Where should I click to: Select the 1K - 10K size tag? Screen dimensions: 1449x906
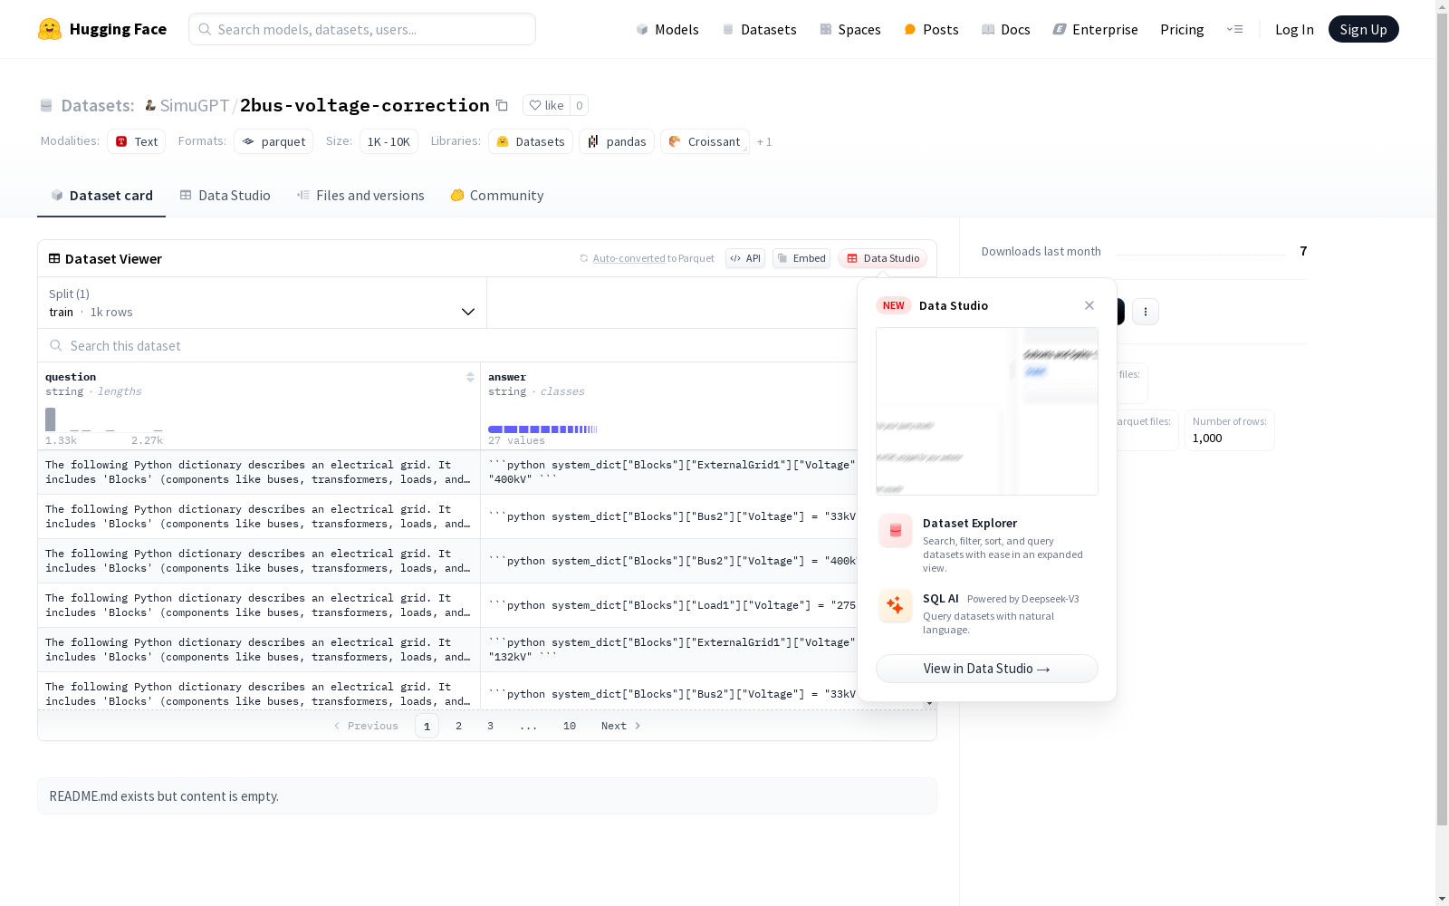coord(389,141)
